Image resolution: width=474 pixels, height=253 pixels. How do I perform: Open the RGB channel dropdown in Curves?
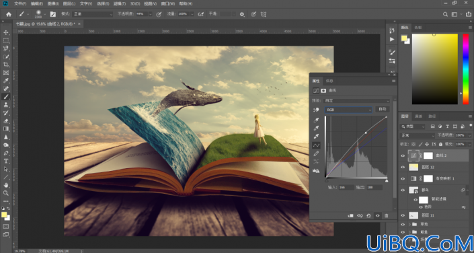pyautogui.click(x=348, y=110)
